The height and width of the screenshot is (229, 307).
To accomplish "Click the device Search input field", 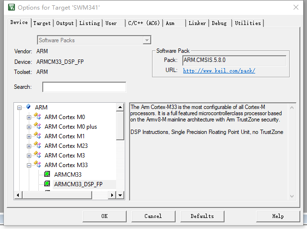I will (x=84, y=87).
